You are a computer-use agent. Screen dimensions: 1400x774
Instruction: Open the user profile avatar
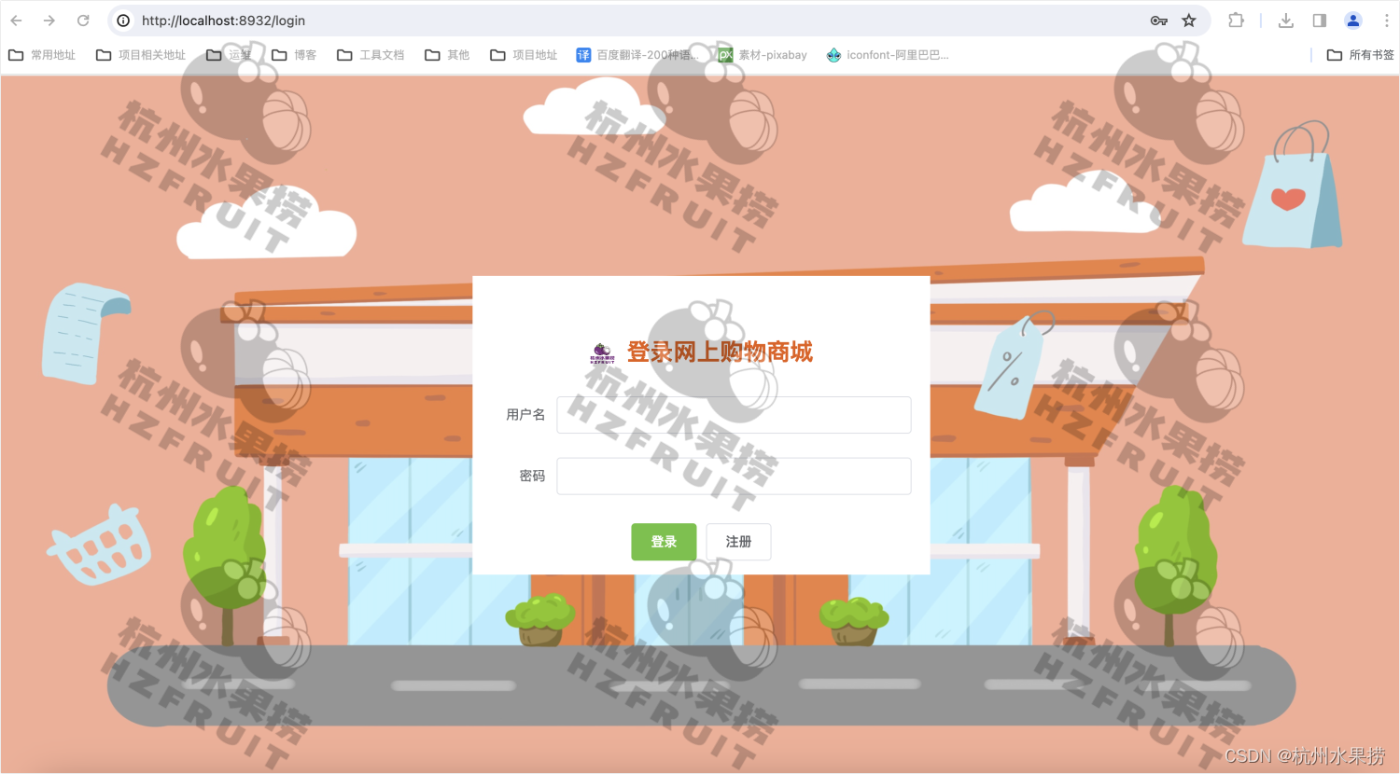pos(1353,21)
